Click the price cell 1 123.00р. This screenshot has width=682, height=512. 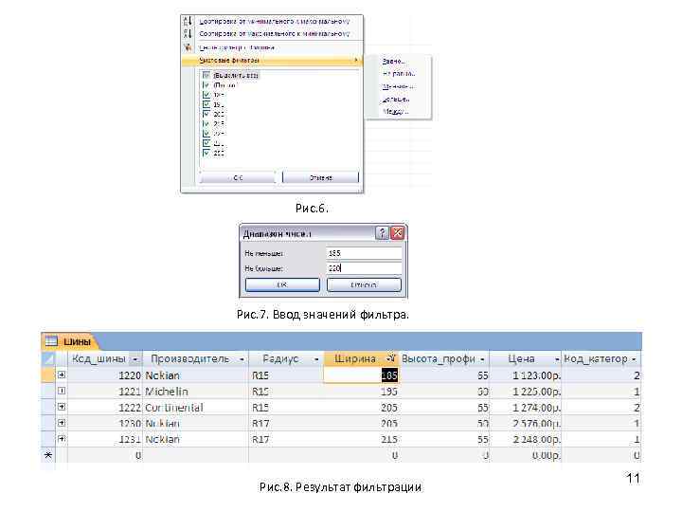(x=525, y=375)
